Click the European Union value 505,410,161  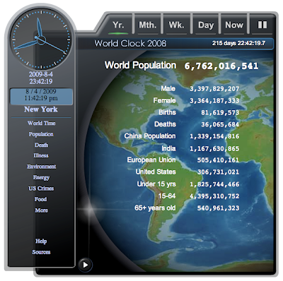click(218, 160)
